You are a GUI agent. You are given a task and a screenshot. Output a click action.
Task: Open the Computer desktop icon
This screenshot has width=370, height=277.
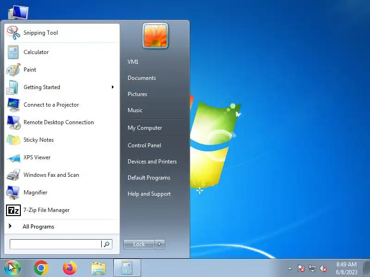18,12
